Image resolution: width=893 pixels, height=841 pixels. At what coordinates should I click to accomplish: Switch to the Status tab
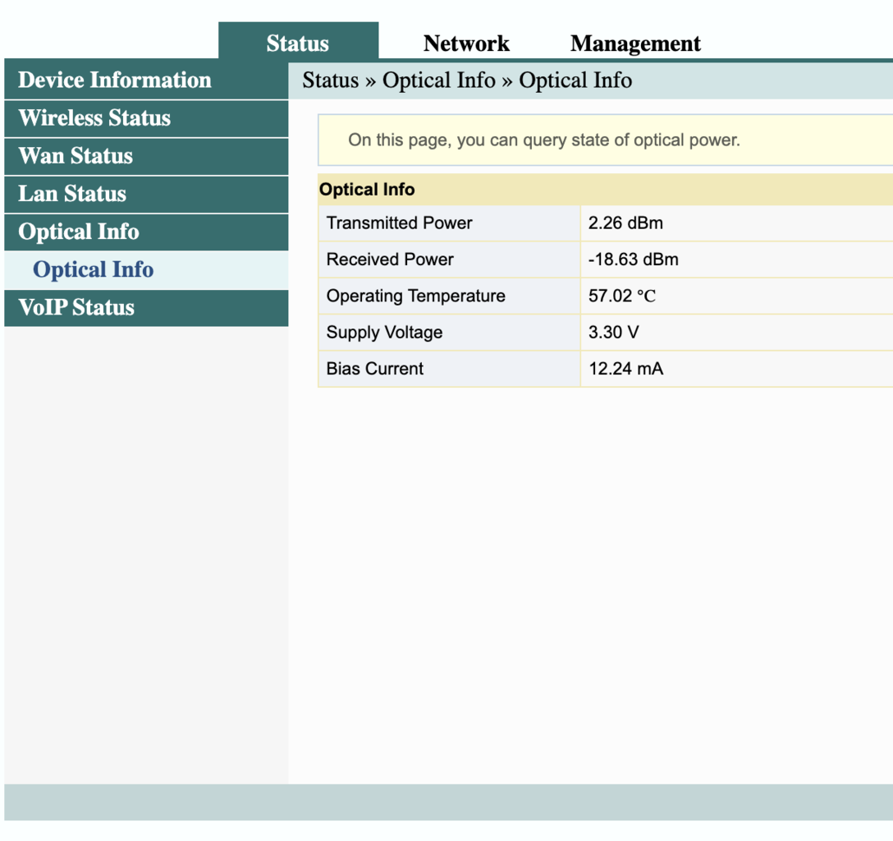point(297,44)
